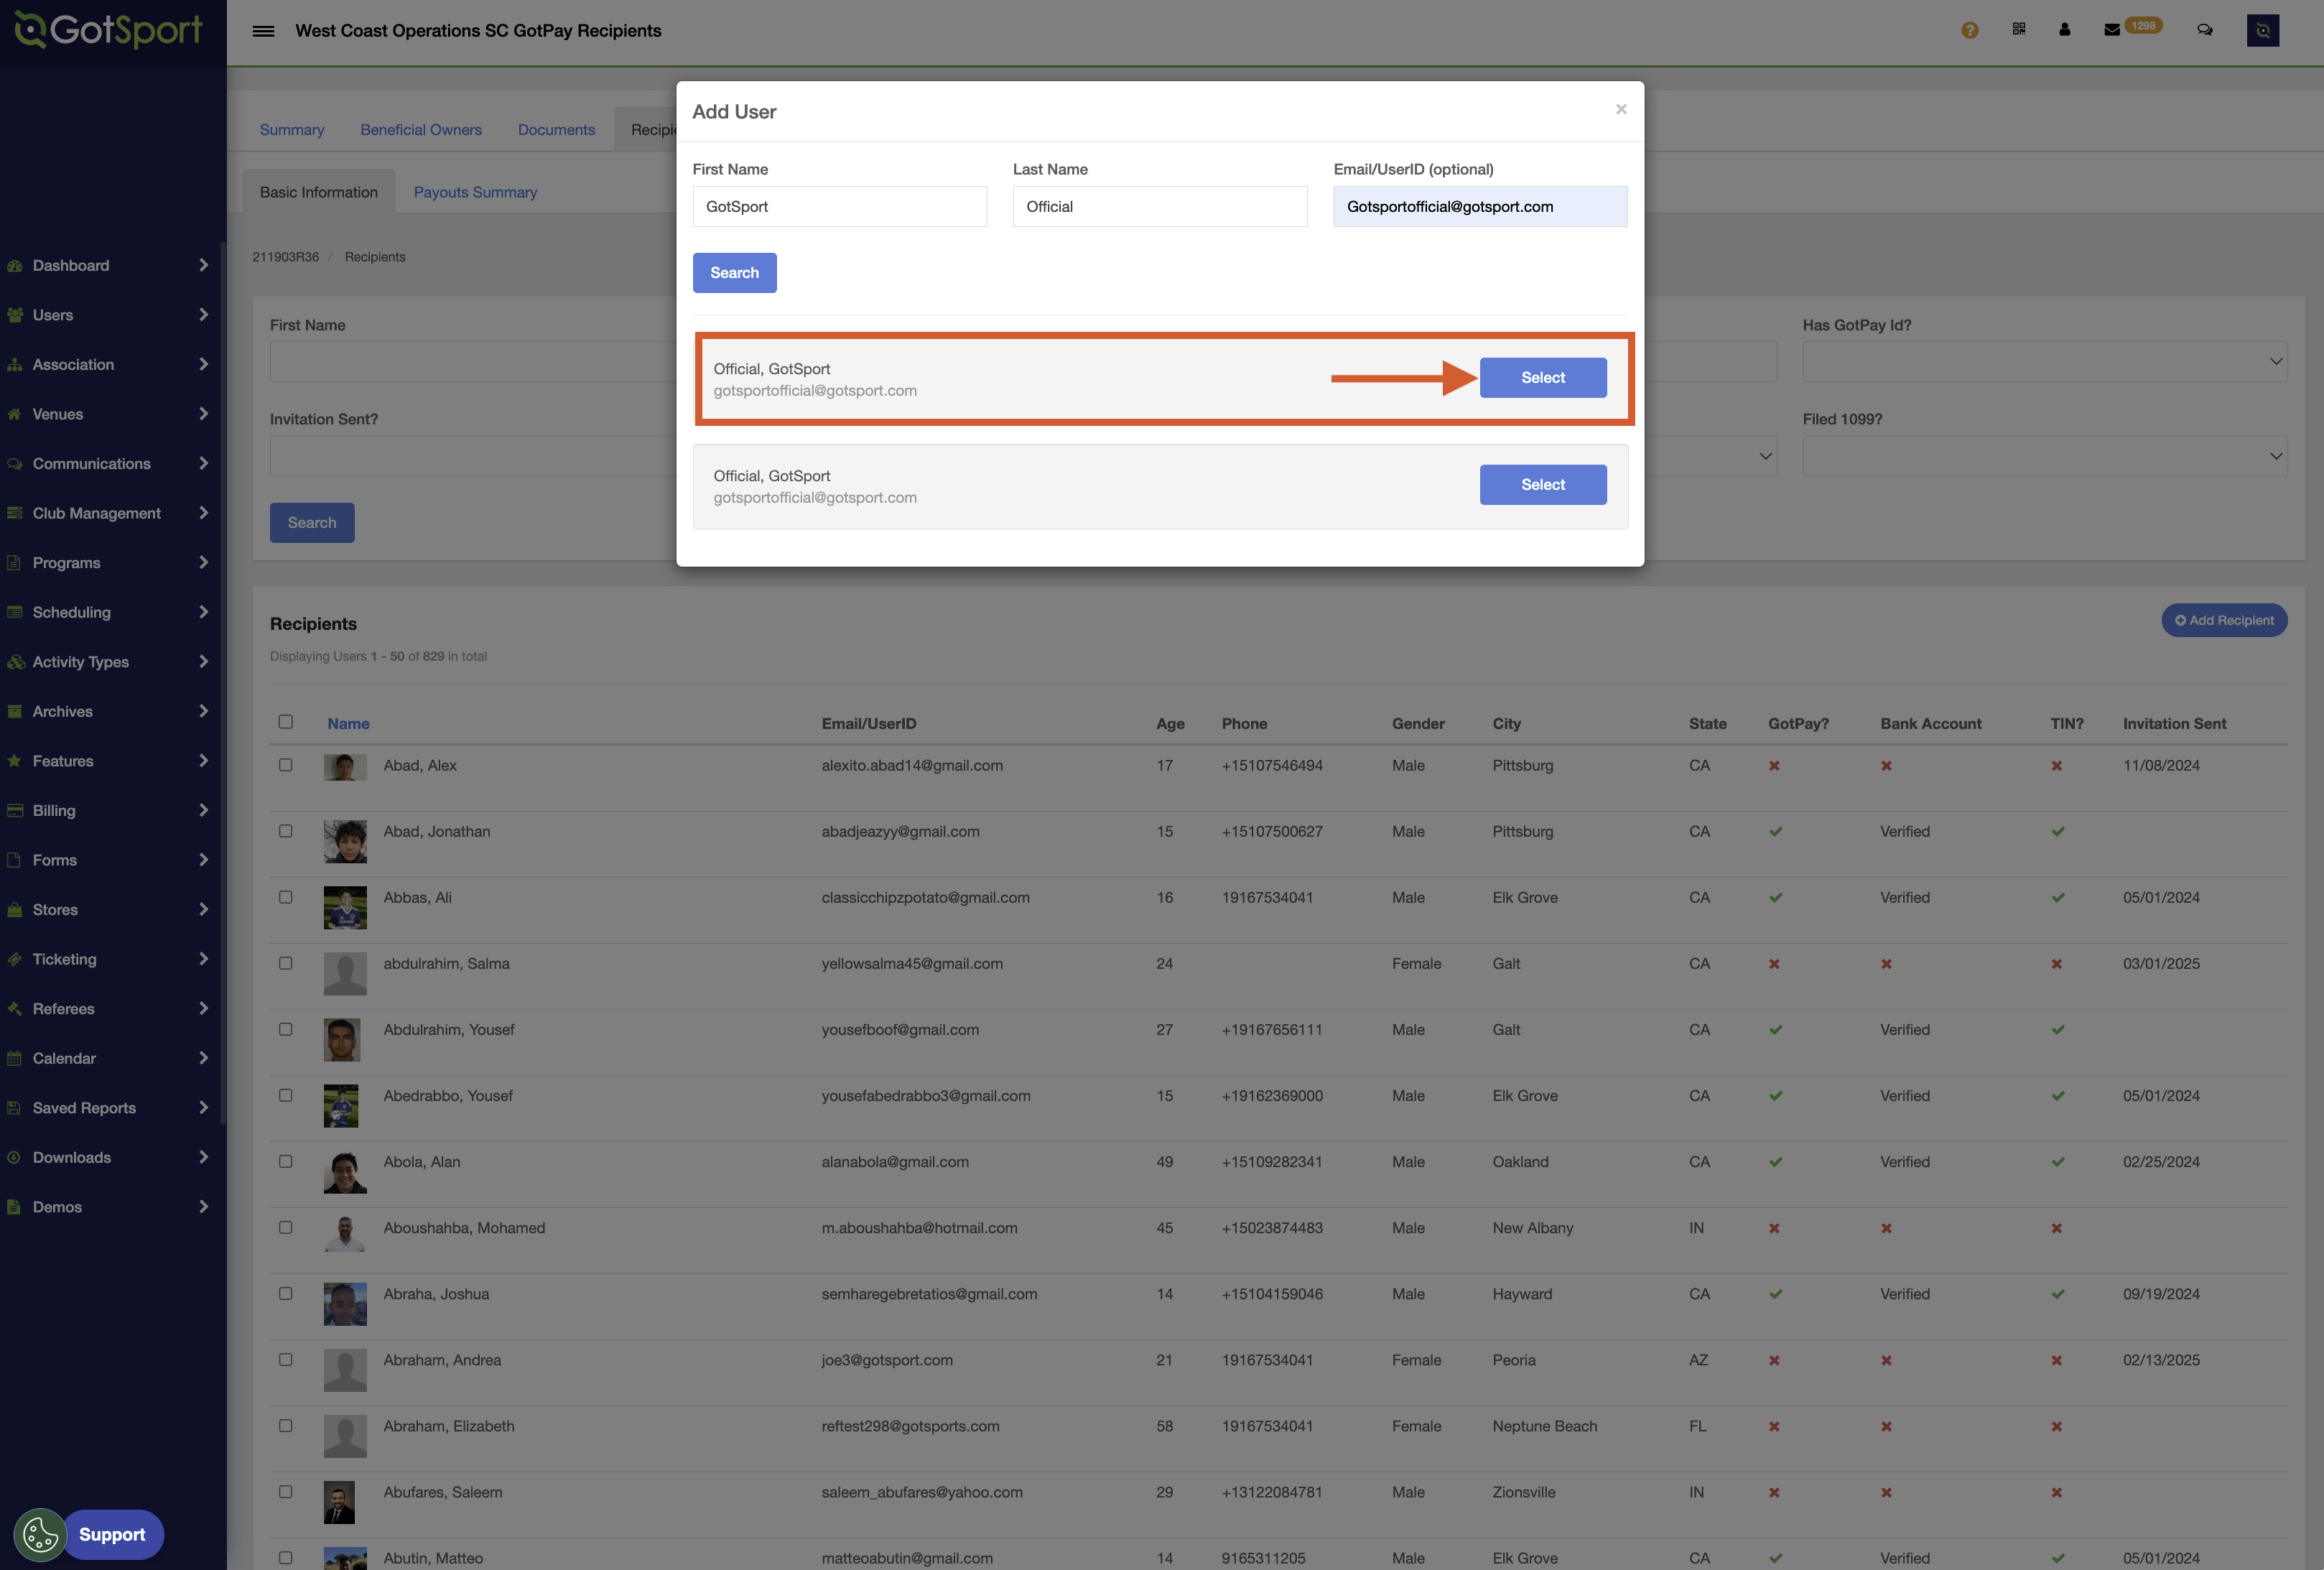
Task: Click the help question mark icon
Action: pos(1970,30)
